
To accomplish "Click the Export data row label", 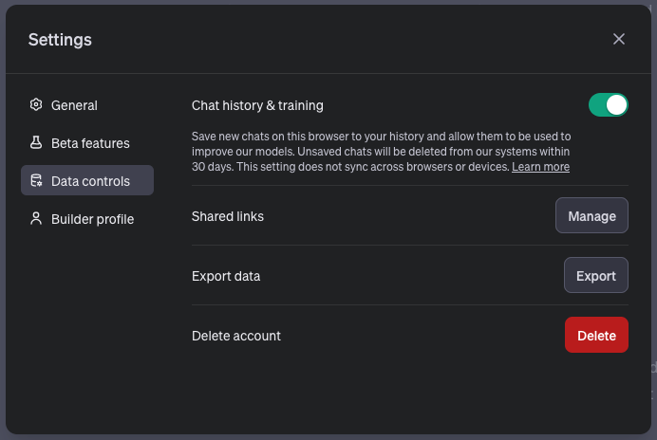I will tap(226, 276).
